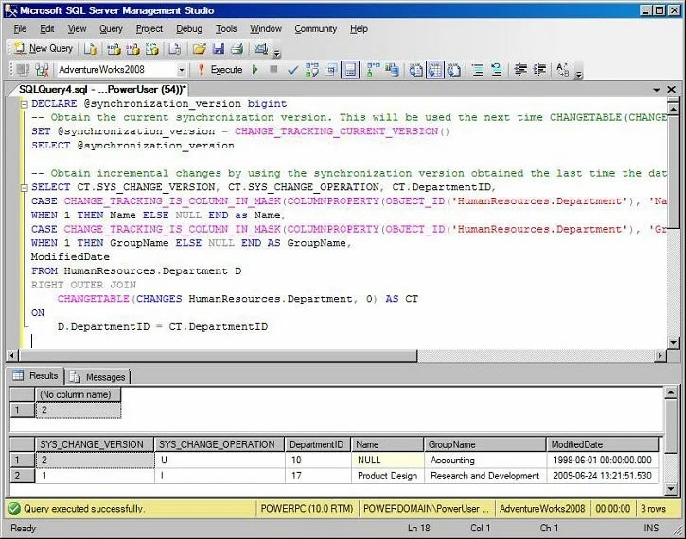The image size is (686, 539).
Task: Toggle the Include Actual Execution Plan icon
Action: tap(373, 70)
